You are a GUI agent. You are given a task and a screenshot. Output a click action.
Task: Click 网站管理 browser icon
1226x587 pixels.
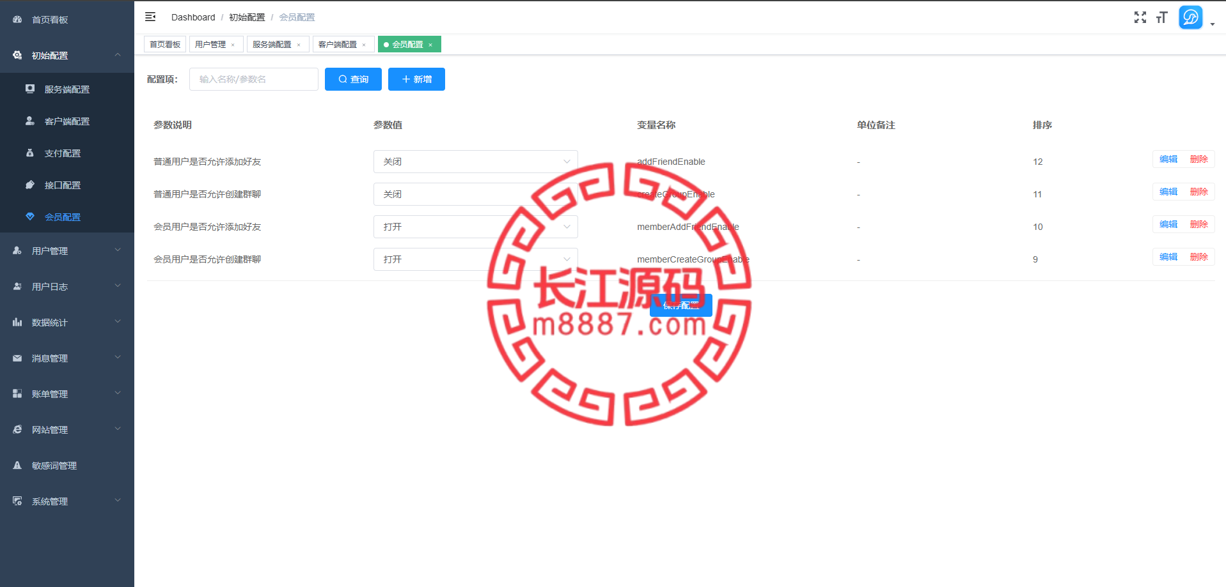(17, 429)
